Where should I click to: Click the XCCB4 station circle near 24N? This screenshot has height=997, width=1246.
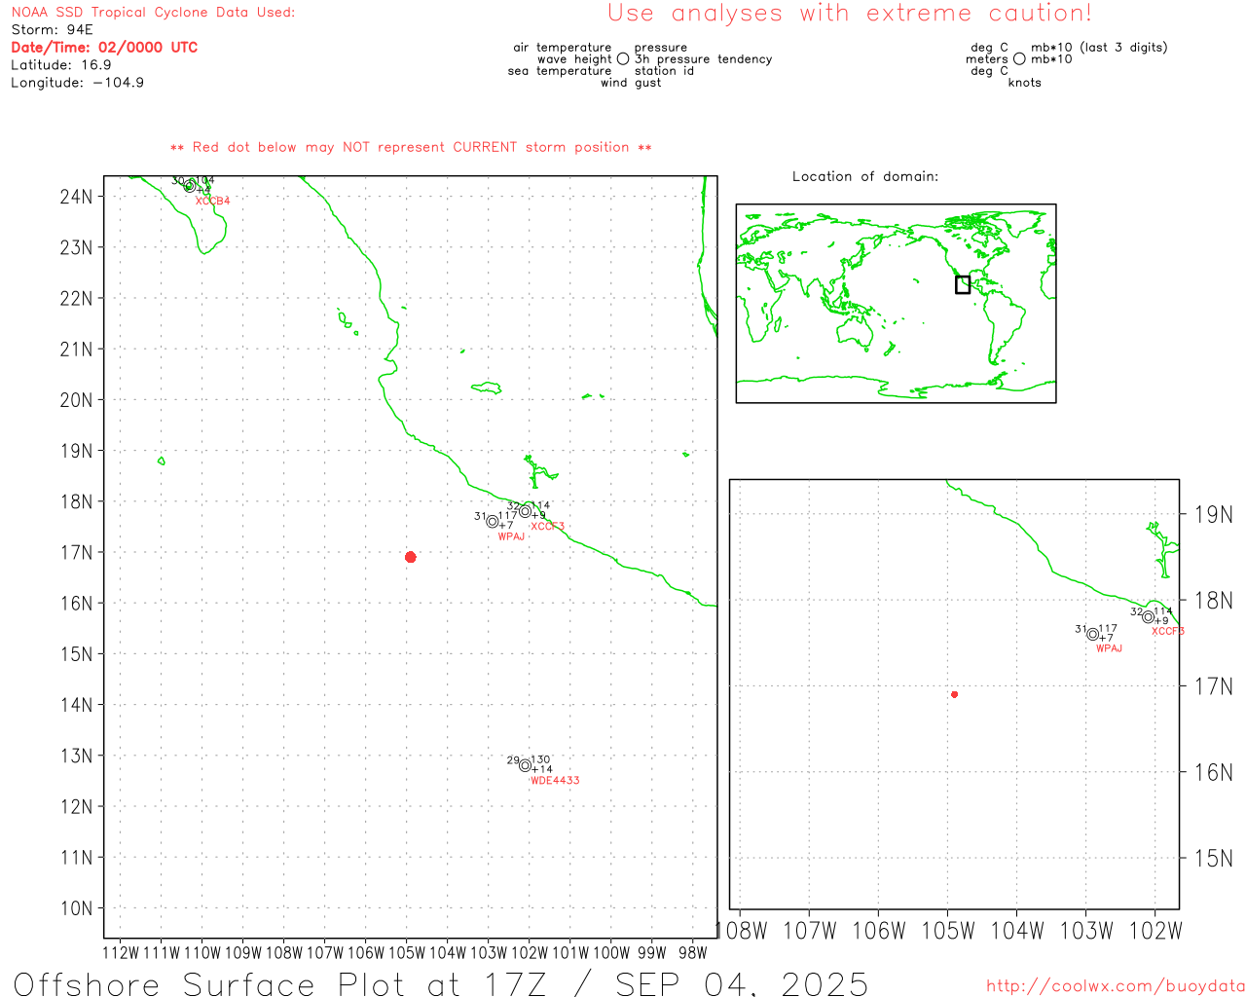pos(190,186)
